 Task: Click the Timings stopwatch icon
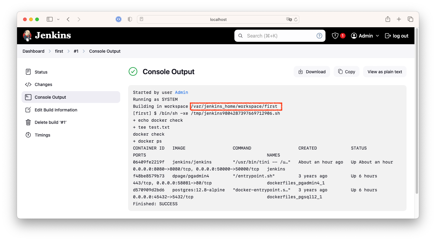click(28, 135)
